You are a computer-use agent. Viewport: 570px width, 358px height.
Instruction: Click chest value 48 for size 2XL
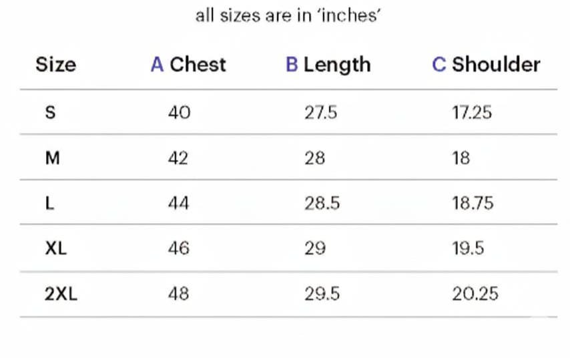click(178, 293)
